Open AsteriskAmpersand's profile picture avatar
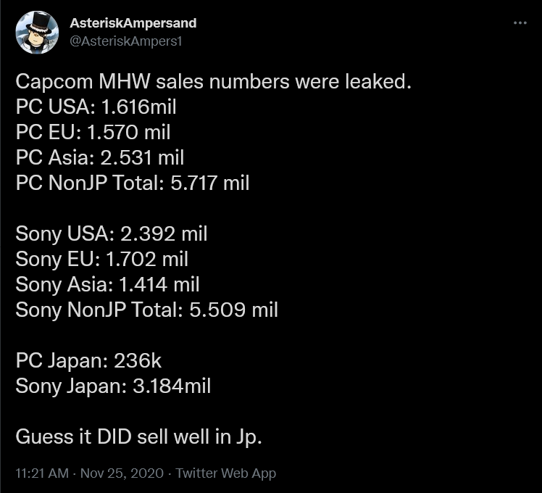Image resolution: width=542 pixels, height=493 pixels. point(37,32)
